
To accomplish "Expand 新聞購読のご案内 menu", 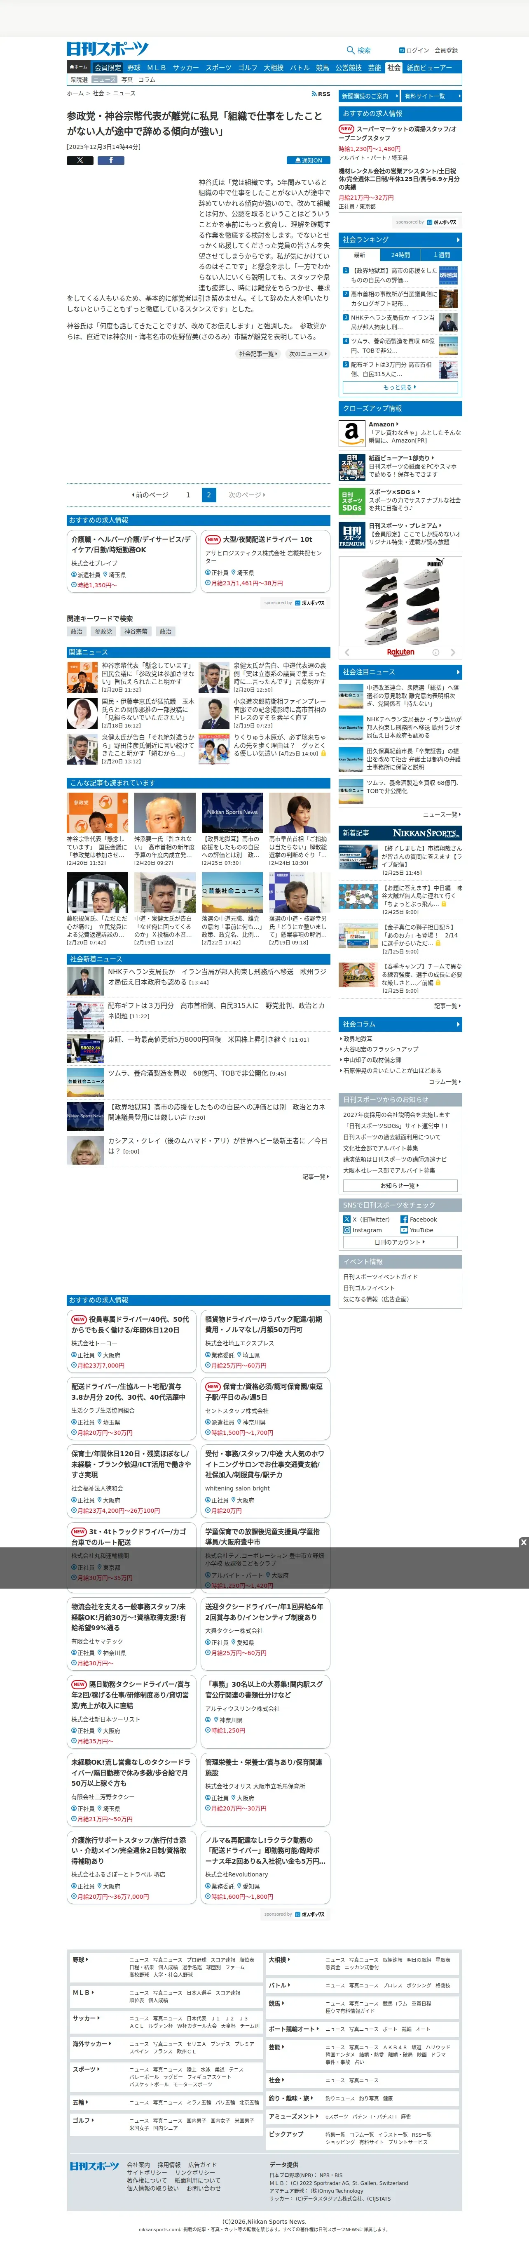I will click(369, 96).
